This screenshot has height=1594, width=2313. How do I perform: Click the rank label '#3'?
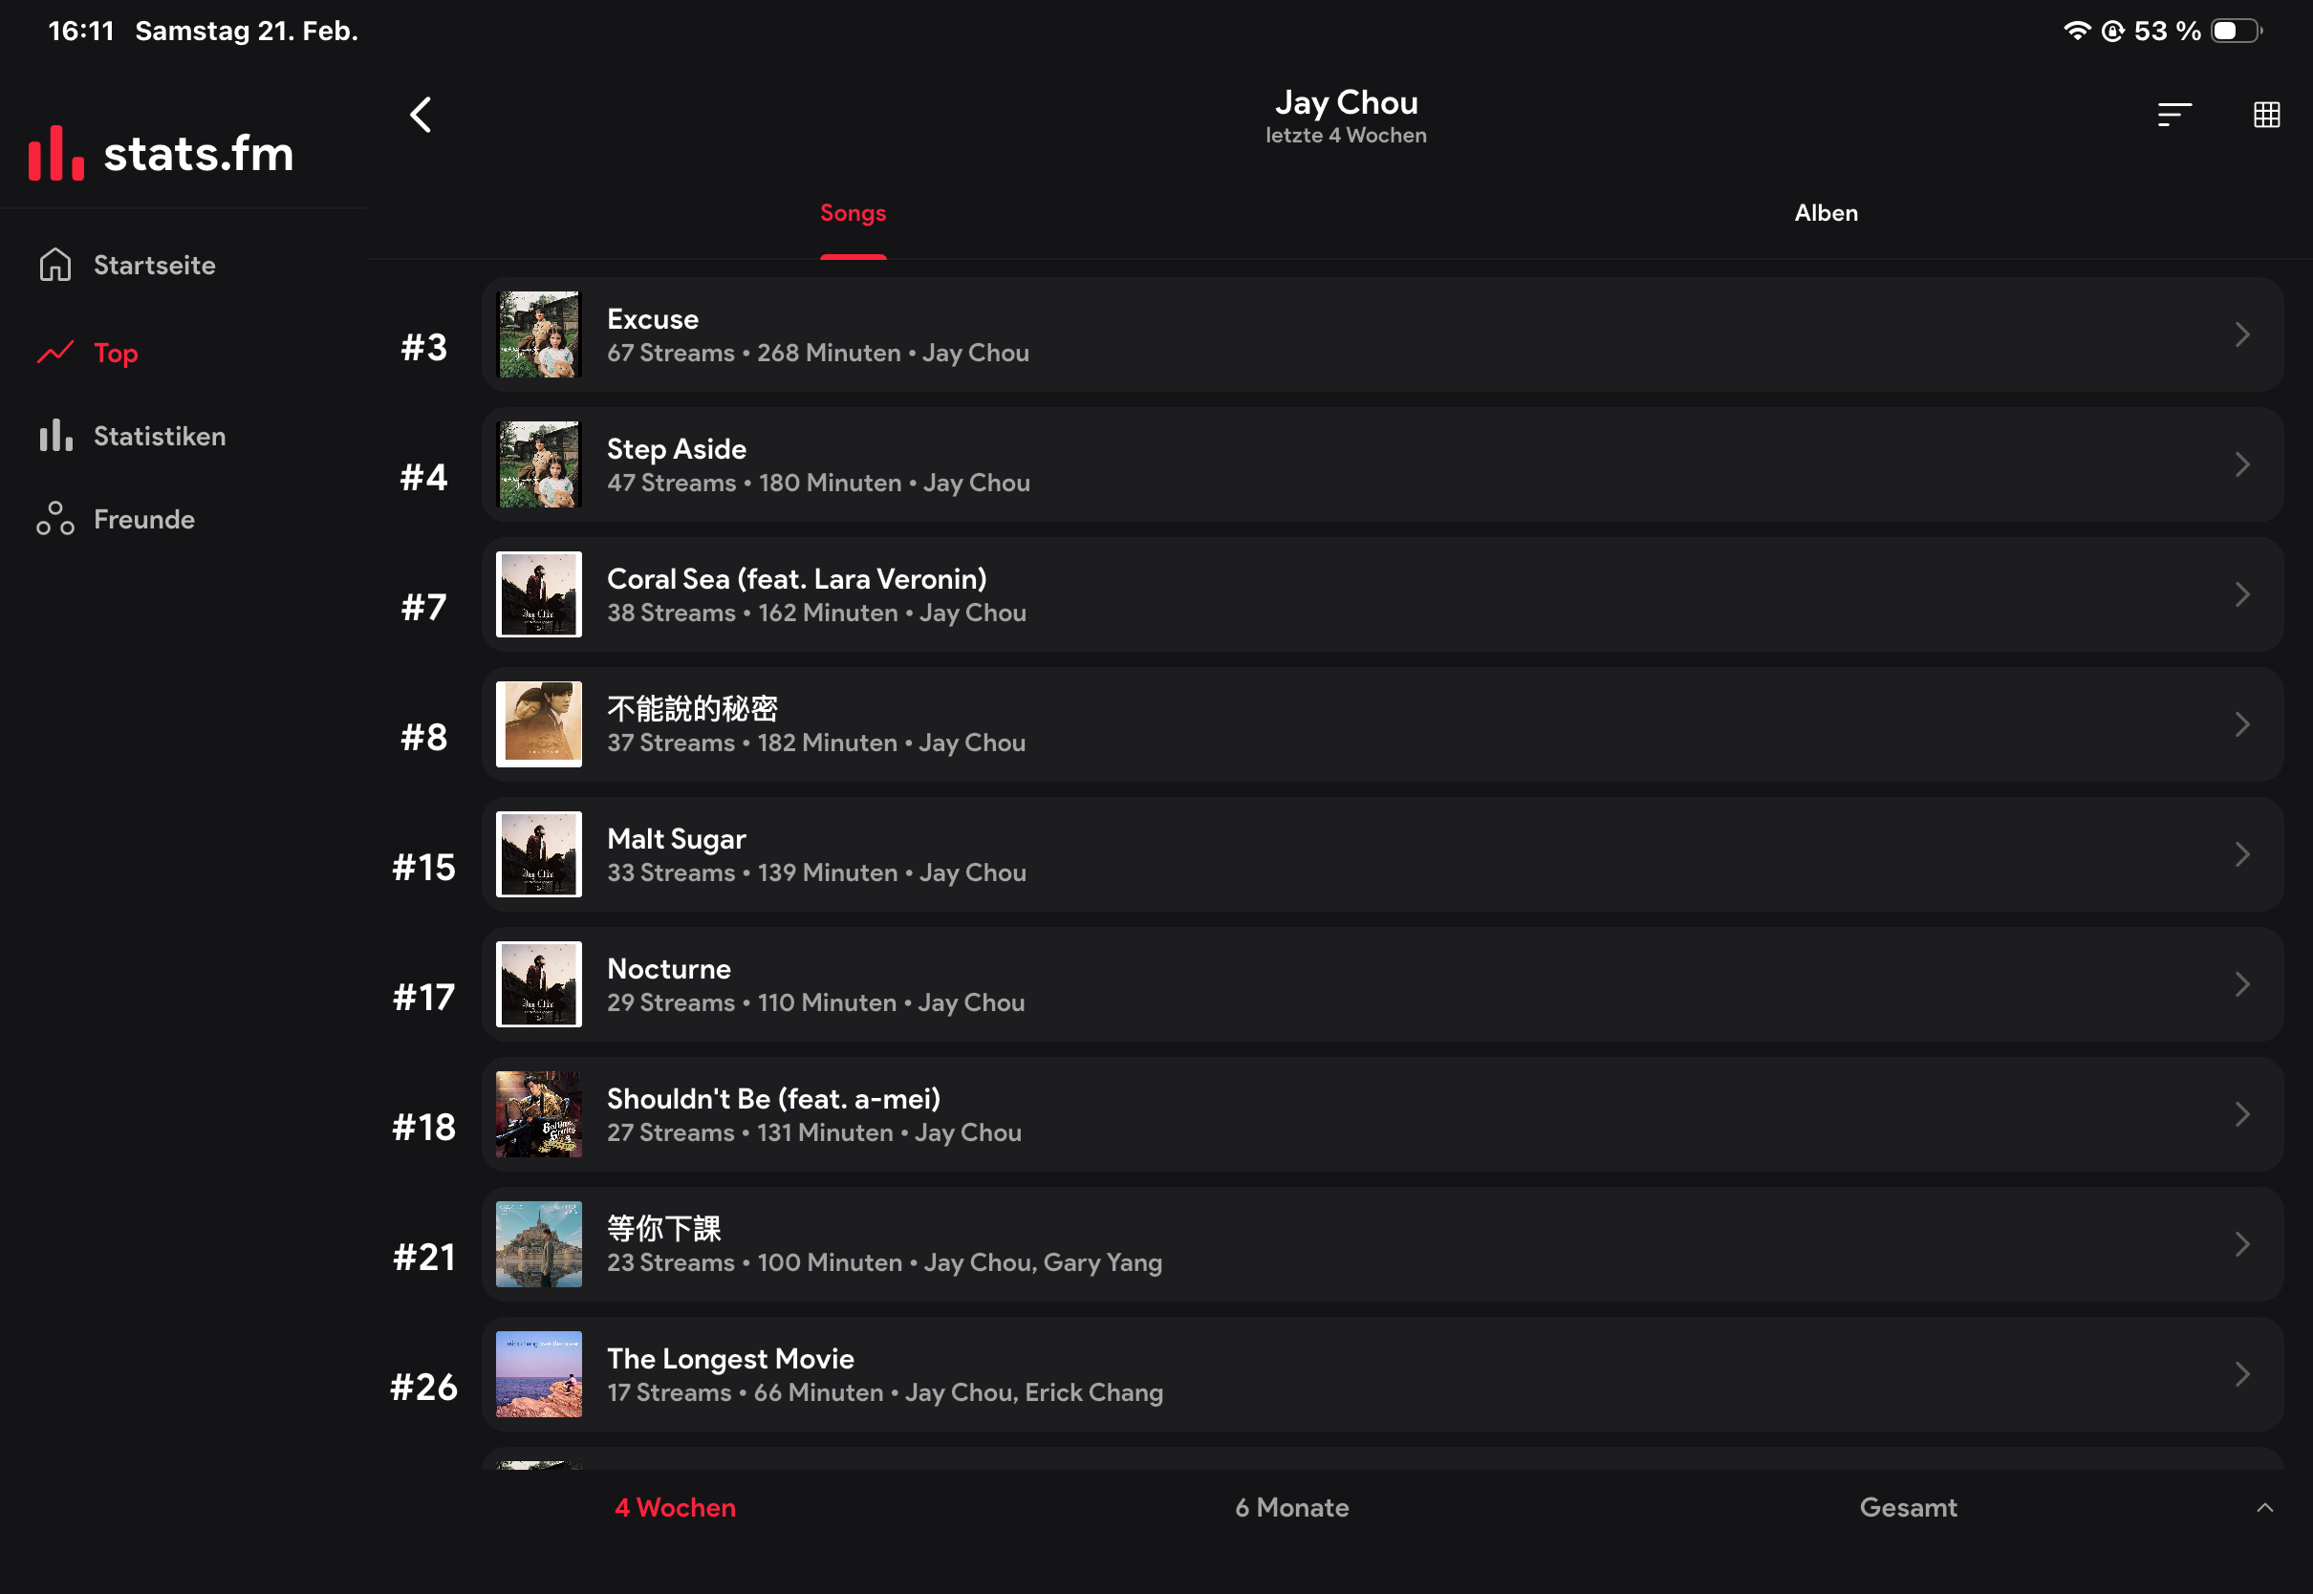[423, 348]
